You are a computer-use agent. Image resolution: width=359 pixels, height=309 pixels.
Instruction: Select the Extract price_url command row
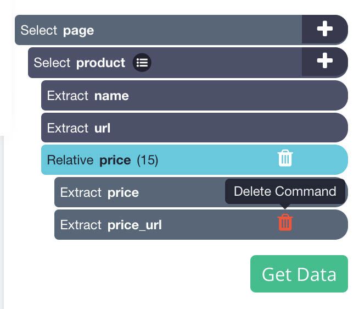(201, 224)
